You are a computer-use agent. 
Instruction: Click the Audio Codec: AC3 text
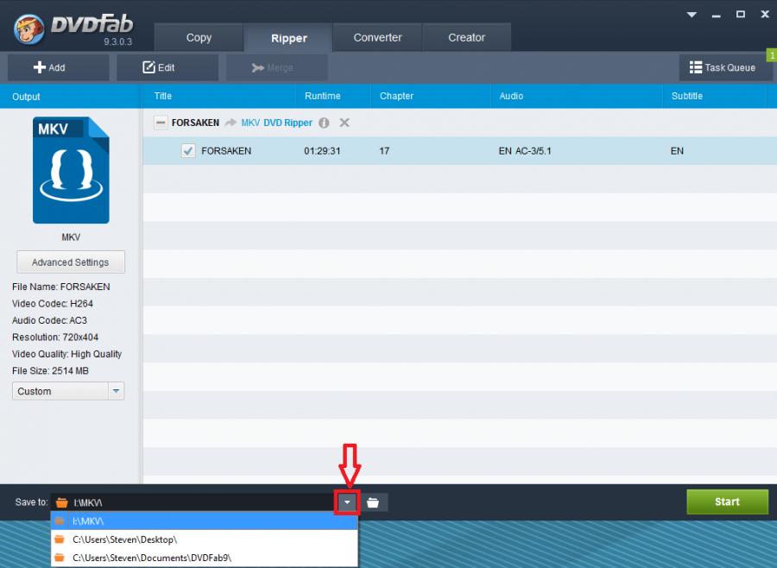pyautogui.click(x=49, y=320)
